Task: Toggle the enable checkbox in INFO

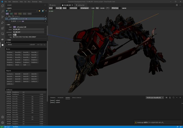Action: tap(16, 35)
